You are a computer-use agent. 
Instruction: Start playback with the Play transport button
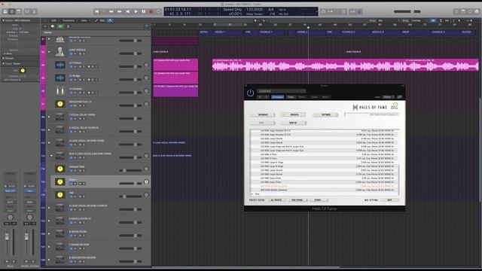tap(136, 12)
